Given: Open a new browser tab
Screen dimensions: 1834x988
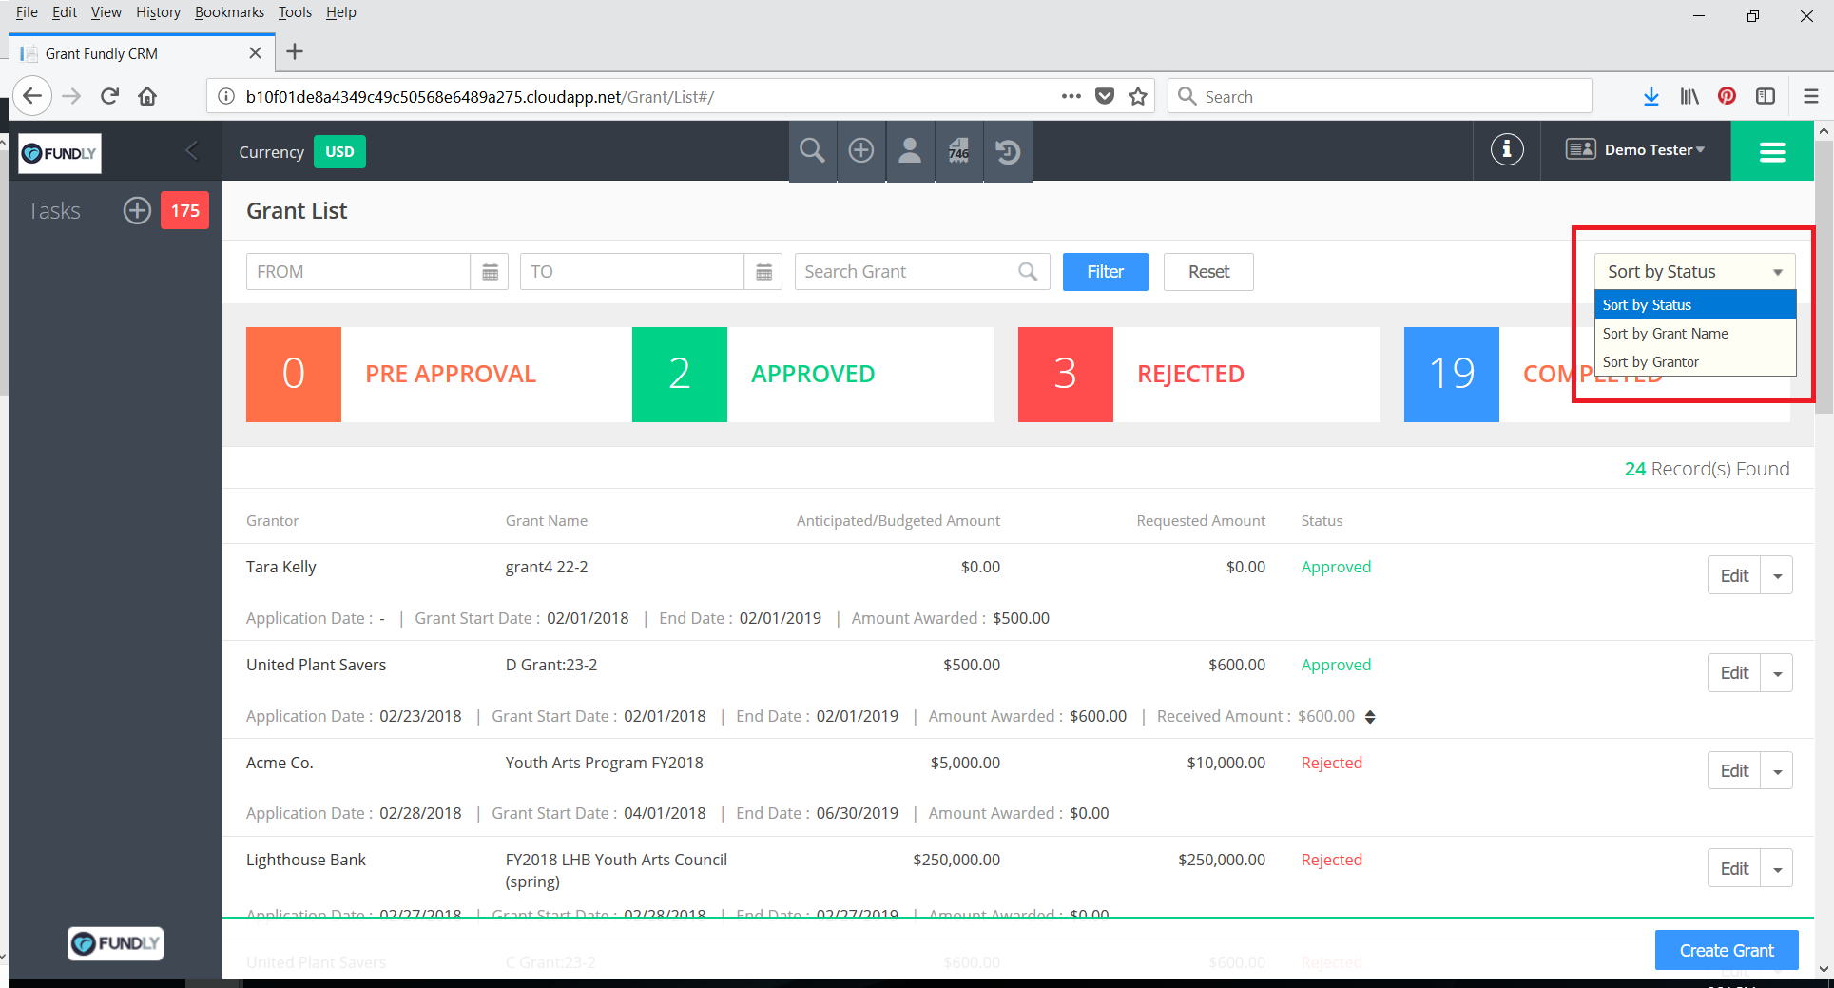Looking at the screenshot, I should pyautogui.click(x=295, y=51).
